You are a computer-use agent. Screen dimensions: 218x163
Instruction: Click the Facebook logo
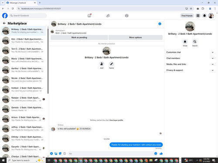point(5,16)
